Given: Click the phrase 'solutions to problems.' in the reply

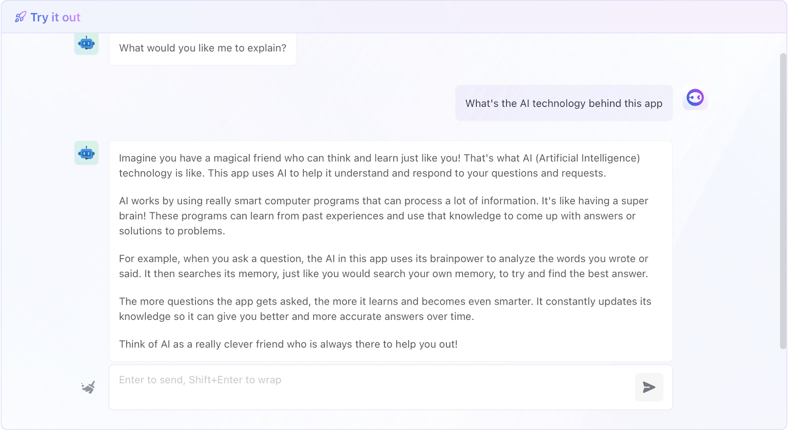Looking at the screenshot, I should 172,231.
